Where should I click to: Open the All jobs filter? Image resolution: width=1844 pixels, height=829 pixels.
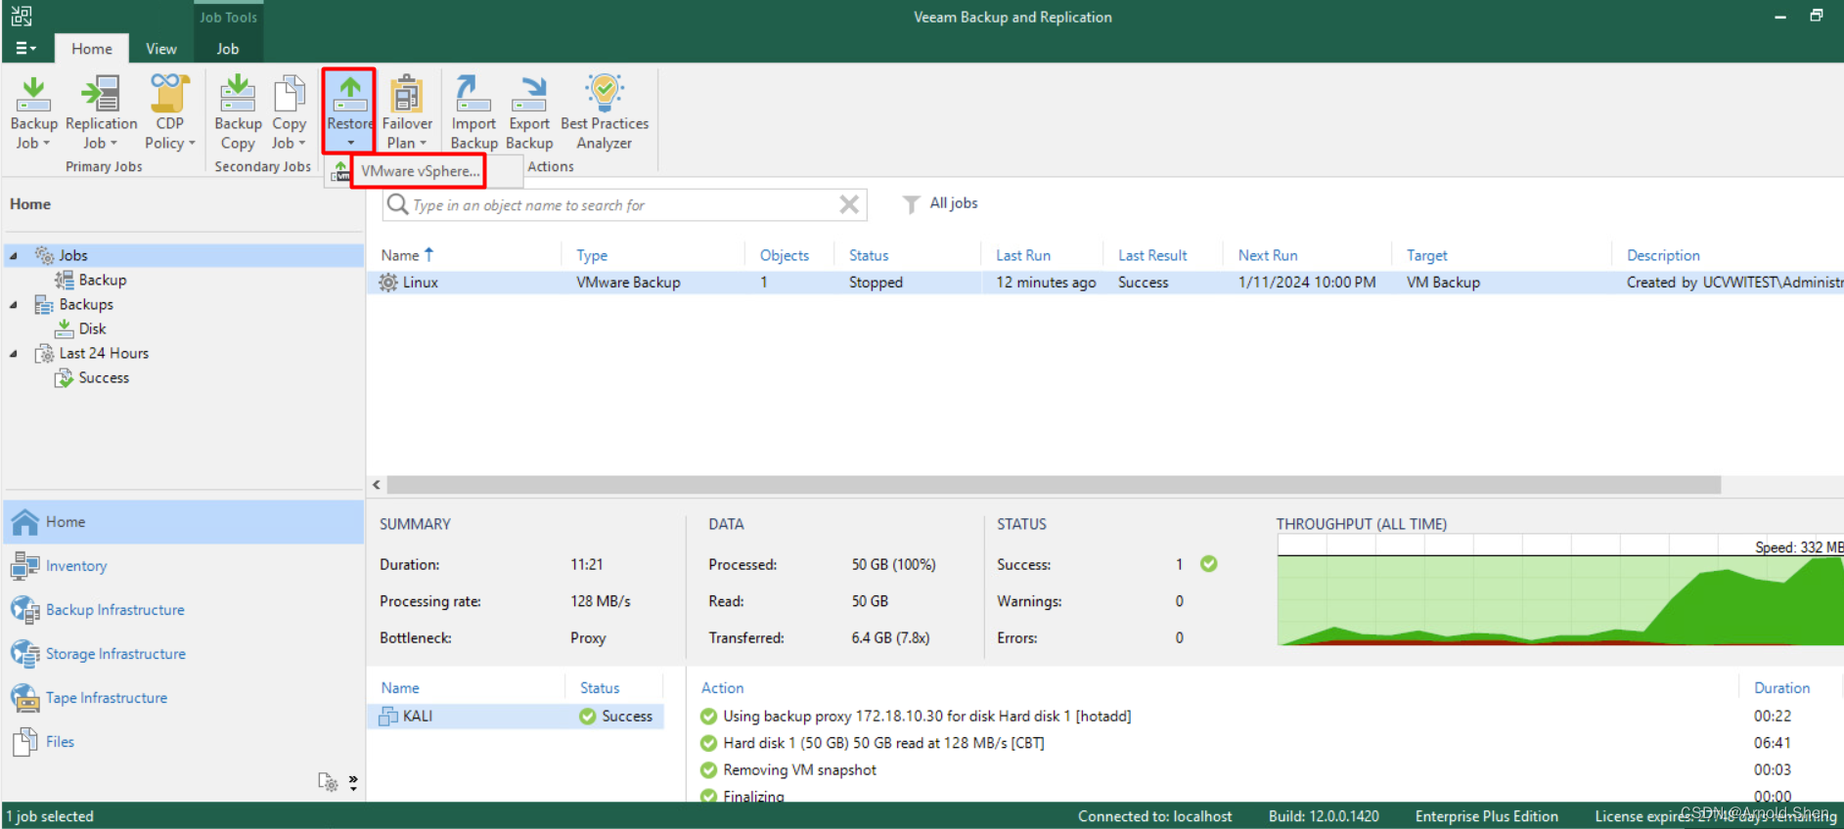pos(939,203)
